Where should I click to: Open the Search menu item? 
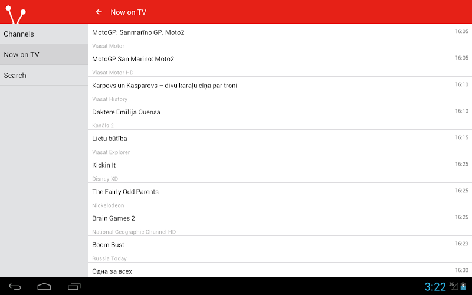(44, 76)
